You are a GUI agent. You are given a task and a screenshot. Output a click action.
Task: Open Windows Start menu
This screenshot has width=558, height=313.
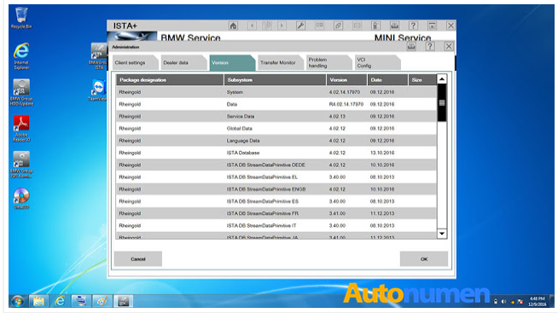pyautogui.click(x=17, y=301)
